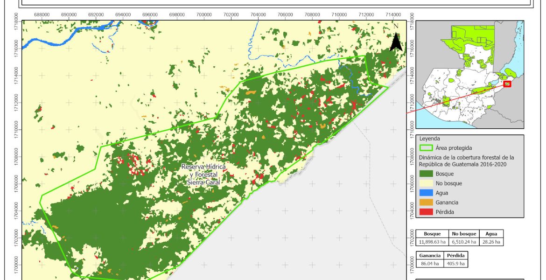The height and width of the screenshot is (280, 546).
Task: Click the Leyenda heading text
Action: click(430, 139)
